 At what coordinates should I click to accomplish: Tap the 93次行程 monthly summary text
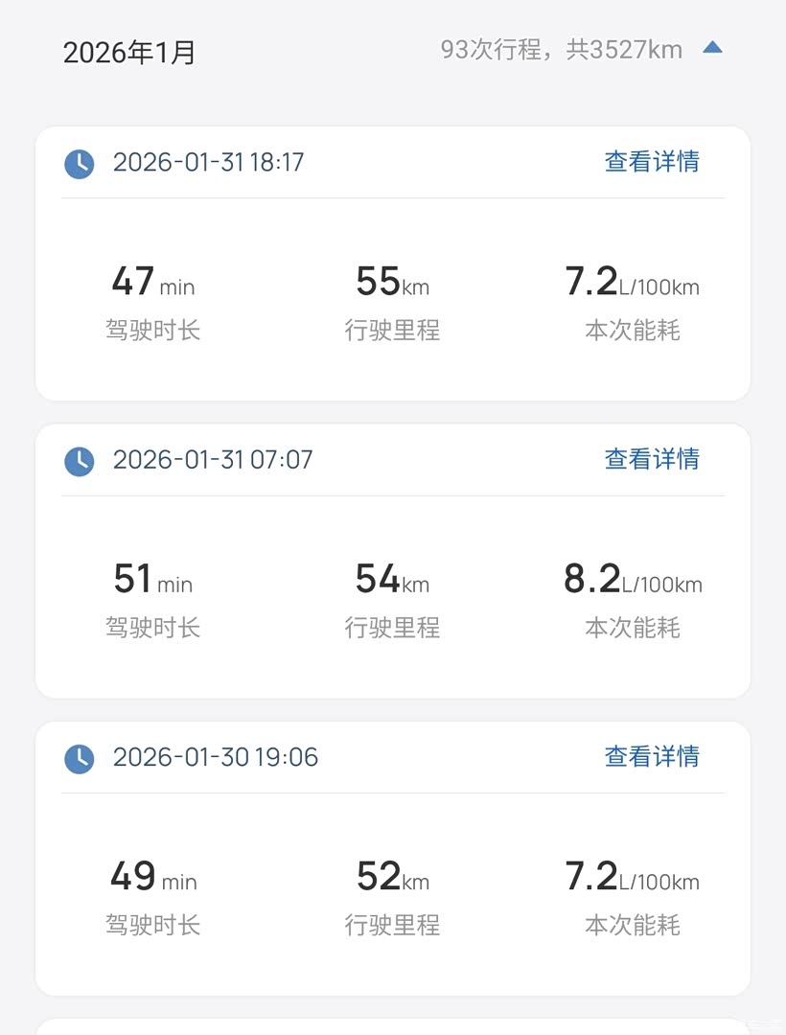coord(561,50)
